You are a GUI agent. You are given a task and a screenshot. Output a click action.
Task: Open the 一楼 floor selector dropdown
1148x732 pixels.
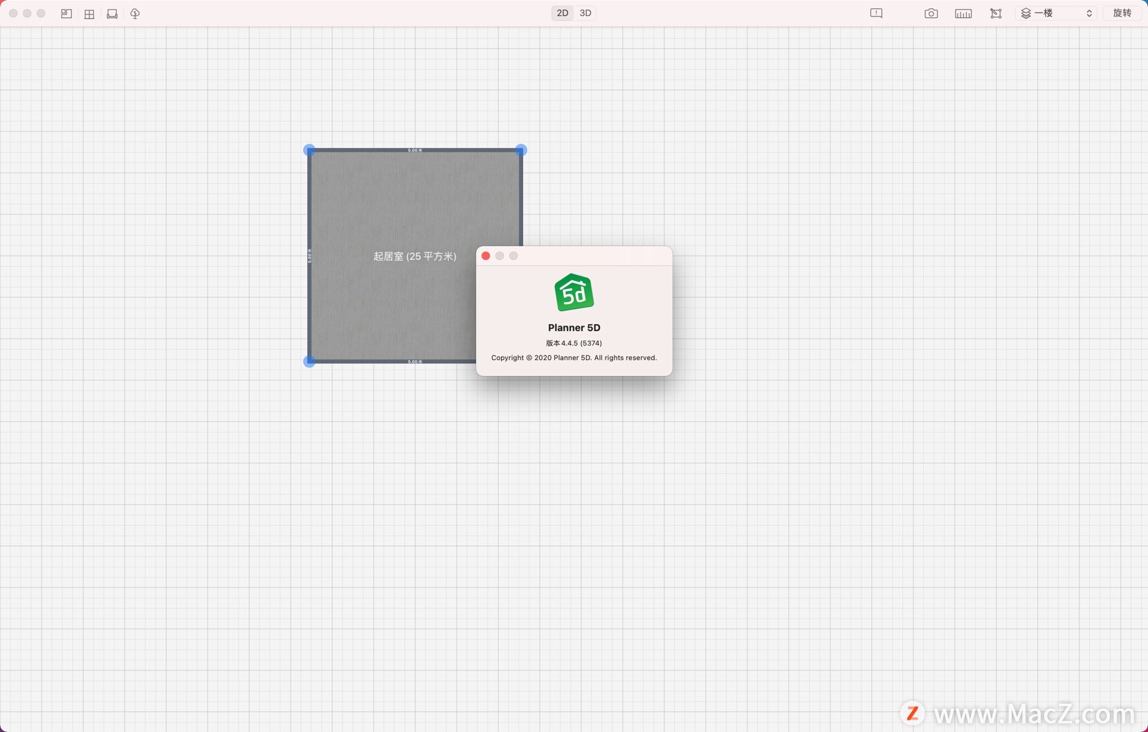click(1056, 13)
